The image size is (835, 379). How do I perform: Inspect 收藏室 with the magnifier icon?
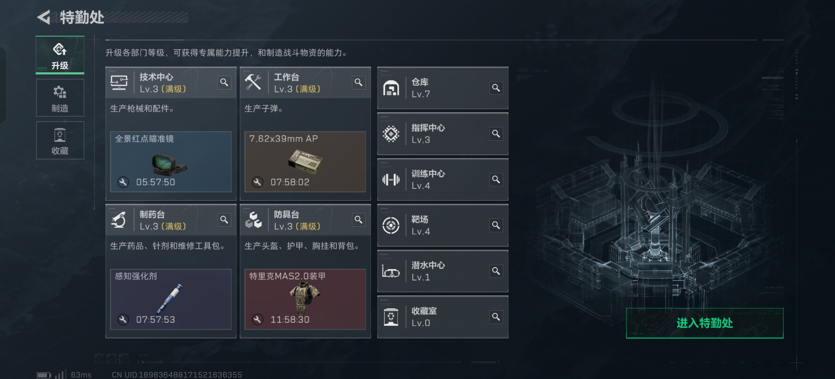(496, 317)
